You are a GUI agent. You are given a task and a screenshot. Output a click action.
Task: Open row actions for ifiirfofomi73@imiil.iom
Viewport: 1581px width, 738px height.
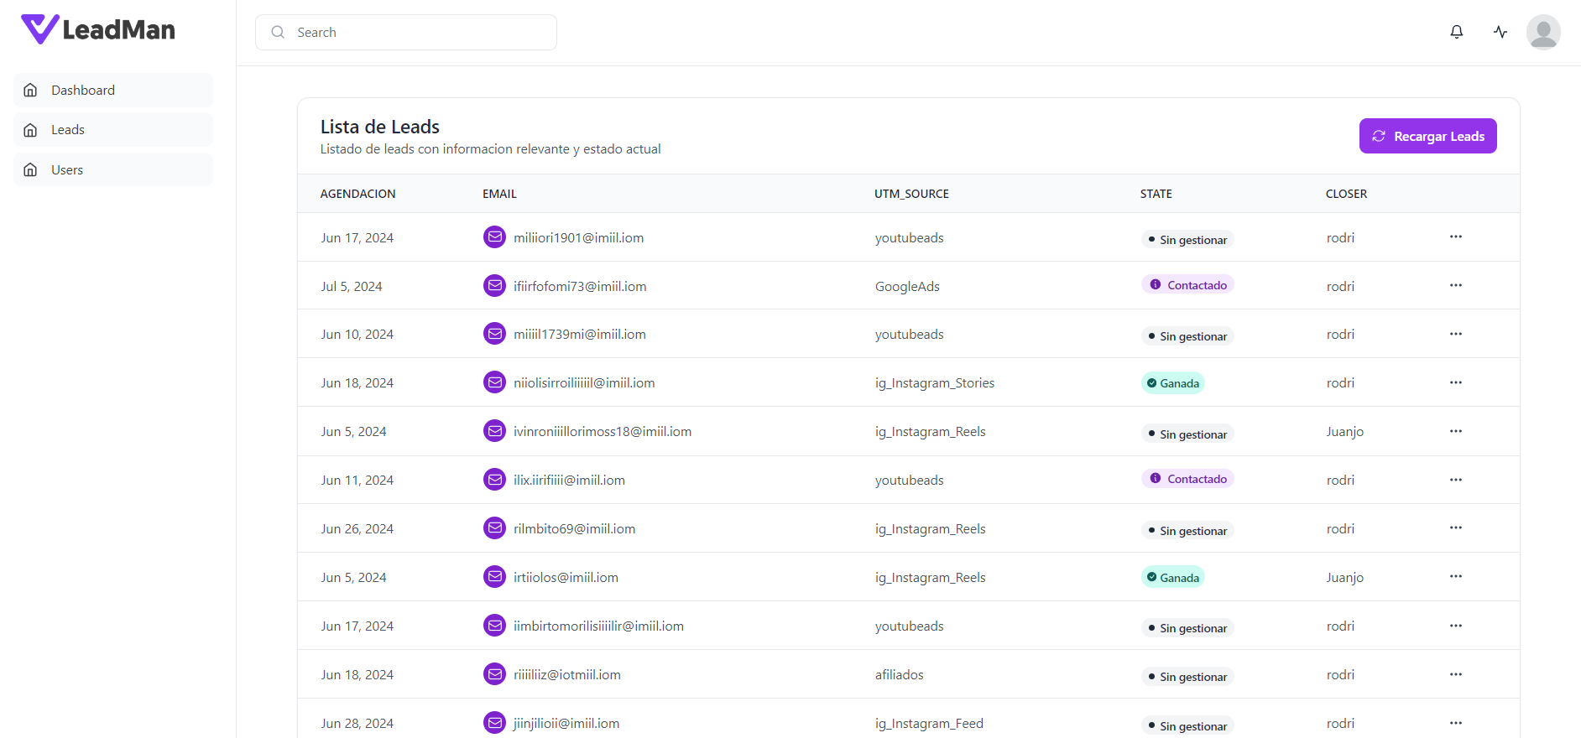pyautogui.click(x=1456, y=285)
